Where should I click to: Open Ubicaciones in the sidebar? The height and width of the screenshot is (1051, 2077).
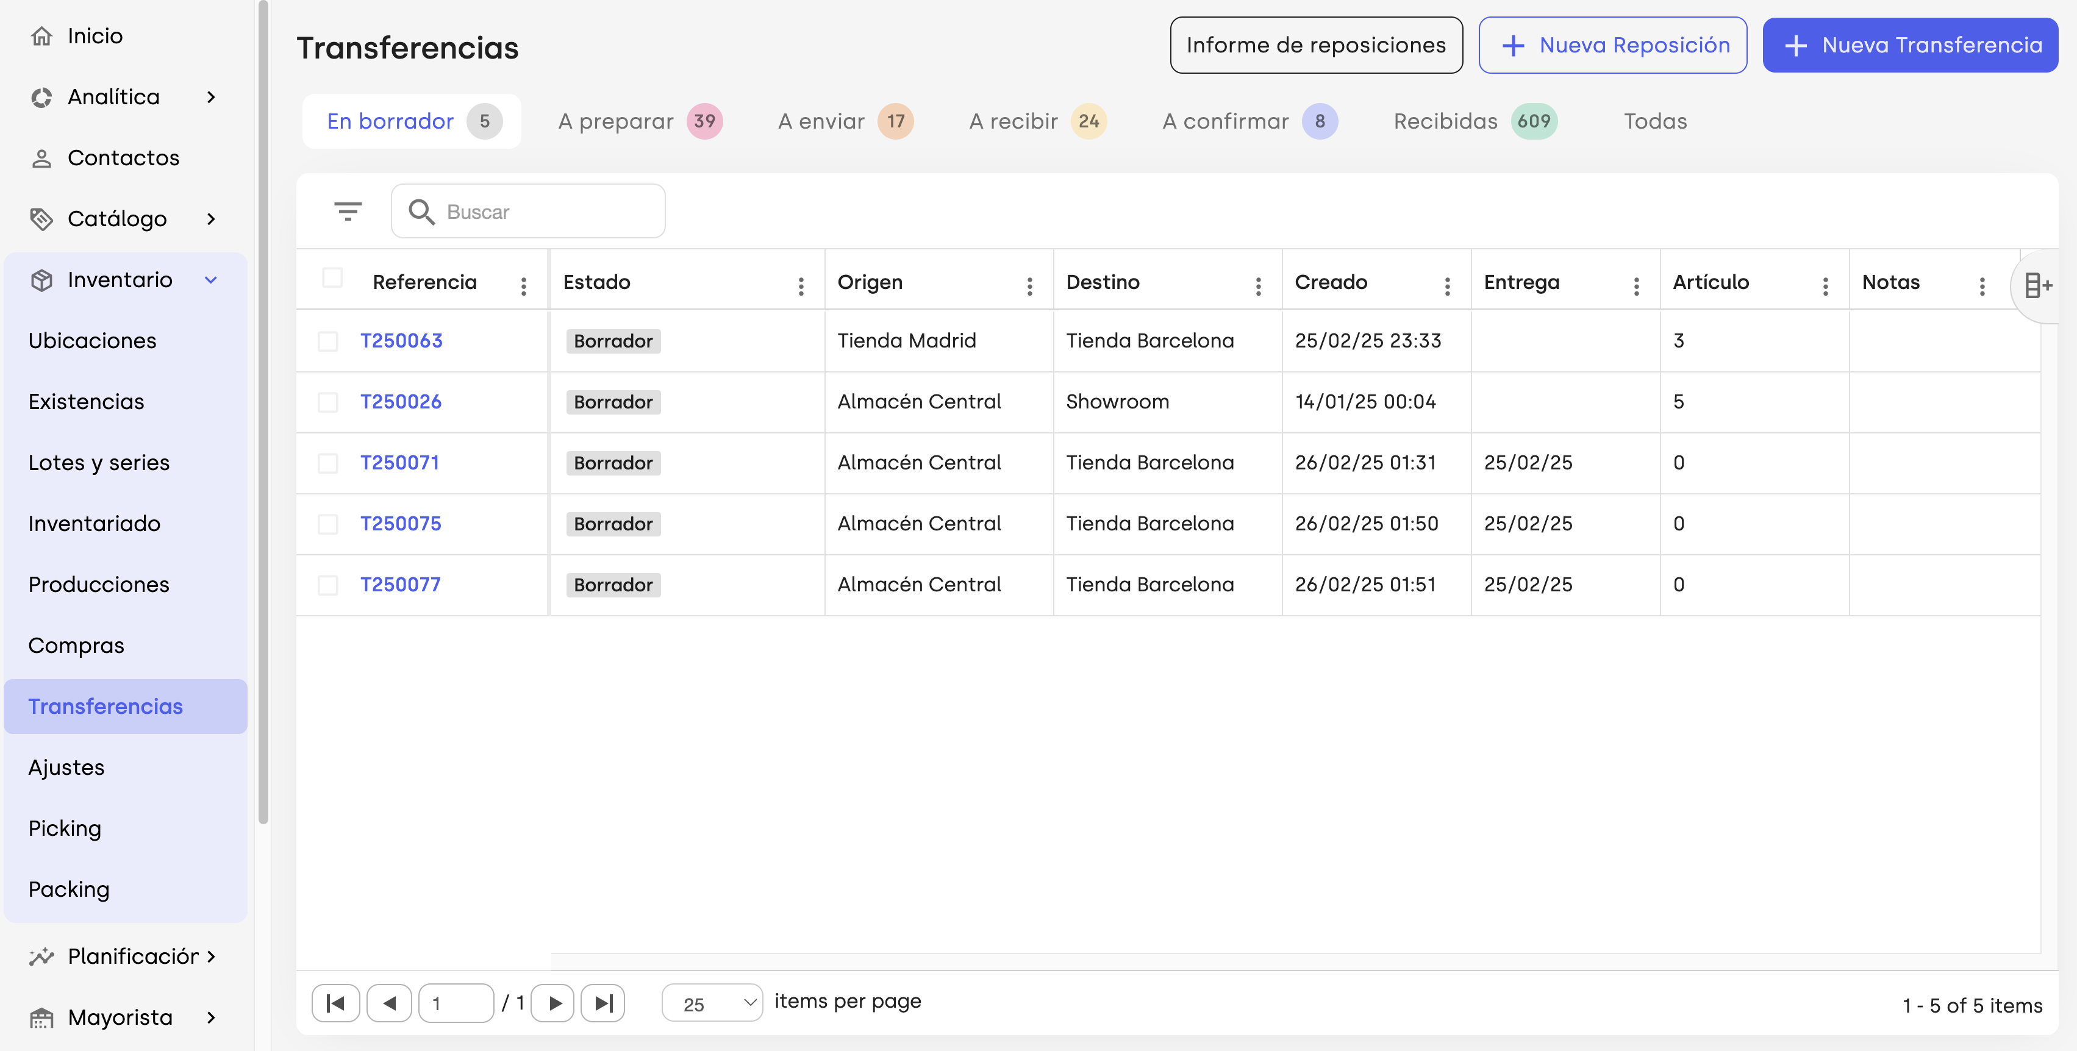(92, 341)
